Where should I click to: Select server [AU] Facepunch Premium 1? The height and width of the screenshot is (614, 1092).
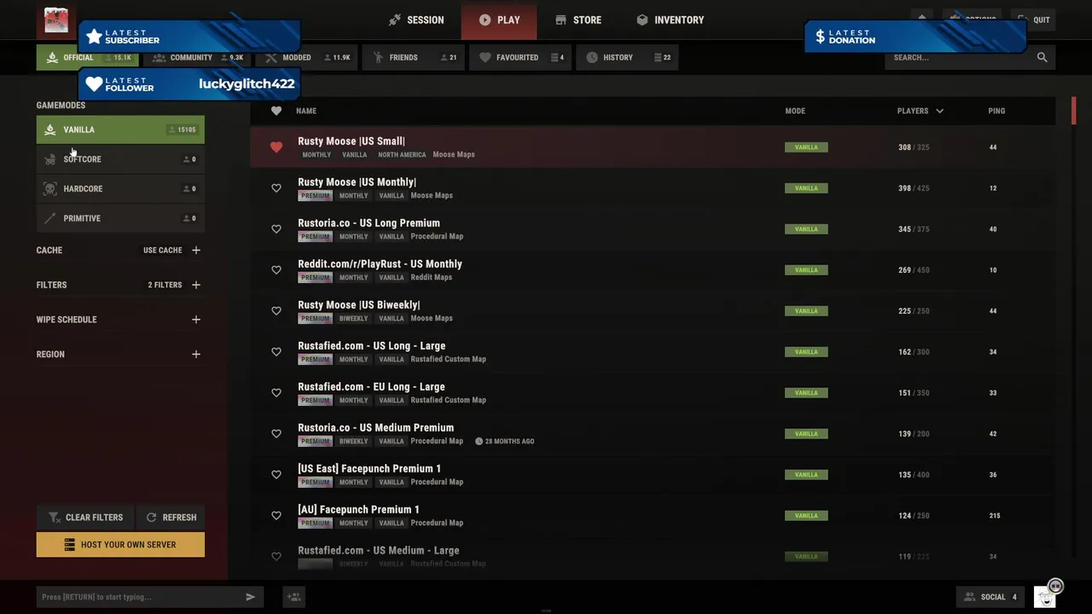click(x=653, y=515)
